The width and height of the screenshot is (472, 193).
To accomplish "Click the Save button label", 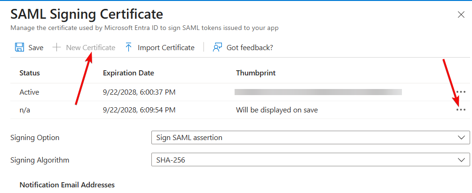I will (x=36, y=47).
